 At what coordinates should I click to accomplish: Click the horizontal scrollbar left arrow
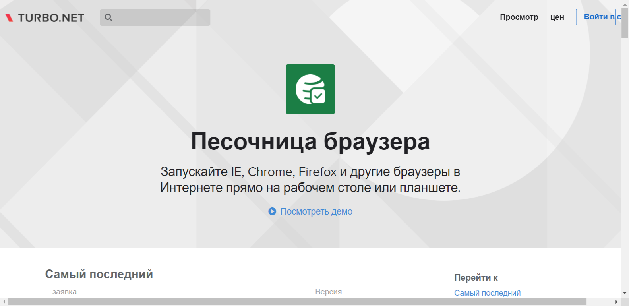point(4,302)
